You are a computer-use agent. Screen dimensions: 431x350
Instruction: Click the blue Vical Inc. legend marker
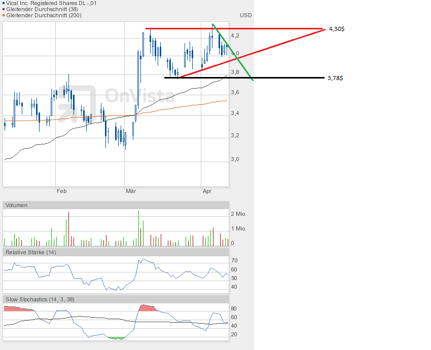(x=5, y=3)
